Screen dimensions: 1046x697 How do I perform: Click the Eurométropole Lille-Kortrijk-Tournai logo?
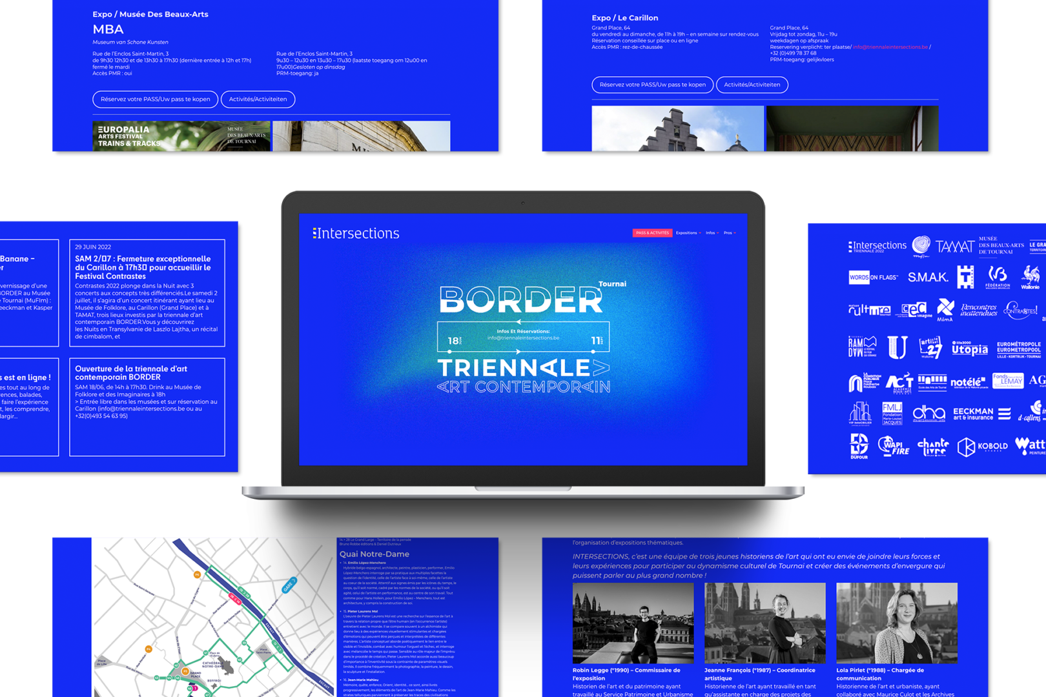(1019, 349)
